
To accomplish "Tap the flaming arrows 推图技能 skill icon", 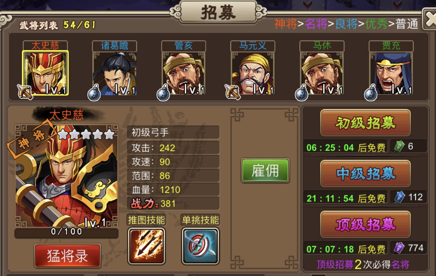I will [x=147, y=246].
